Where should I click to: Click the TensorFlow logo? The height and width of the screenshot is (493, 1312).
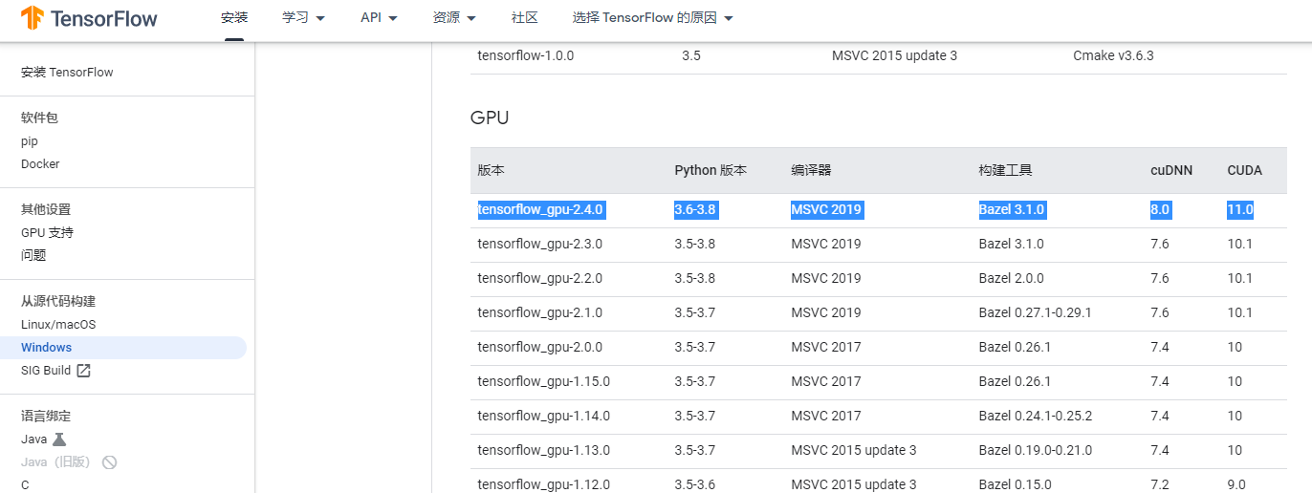click(x=89, y=18)
